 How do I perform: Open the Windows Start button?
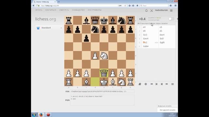click(x=34, y=115)
